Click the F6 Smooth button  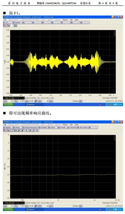point(62,127)
